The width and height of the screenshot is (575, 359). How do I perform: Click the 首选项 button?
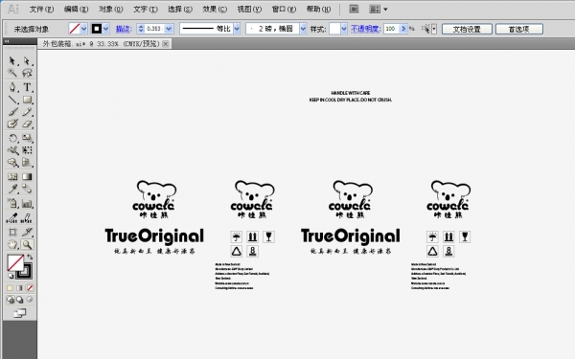[518, 29]
